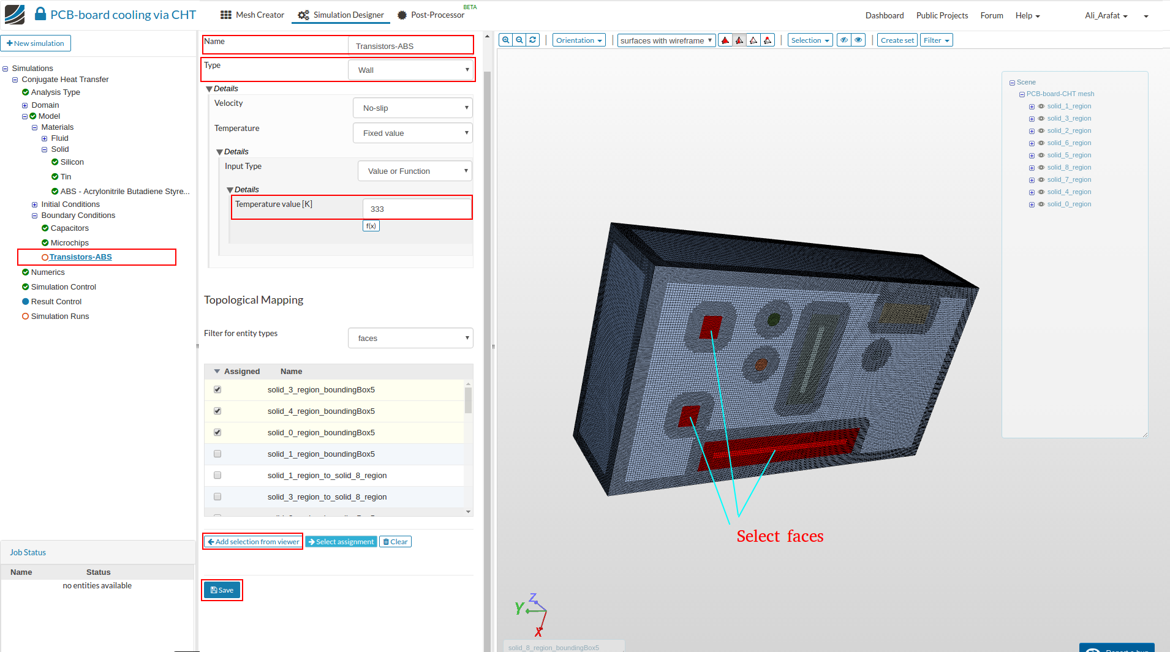The height and width of the screenshot is (652, 1170).
Task: Click the orange circle beside Transistors-ABS
Action: [x=45, y=258]
